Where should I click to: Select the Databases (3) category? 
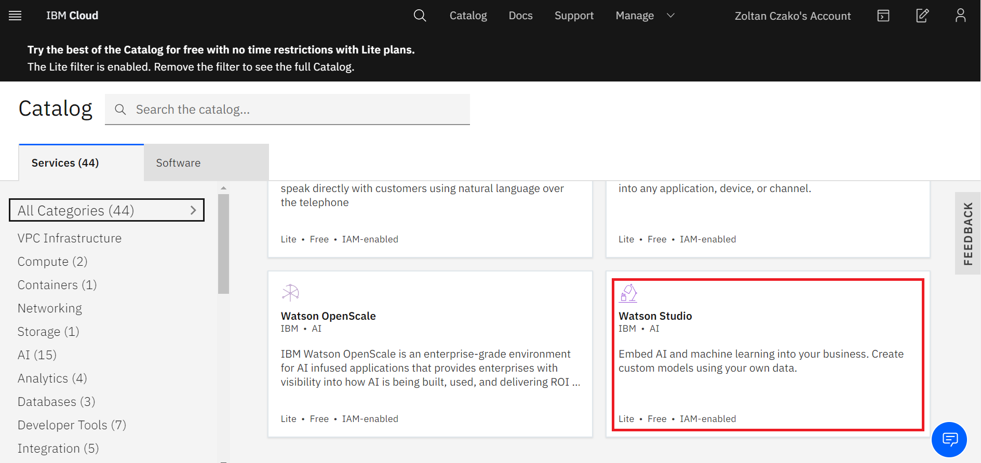click(x=57, y=402)
